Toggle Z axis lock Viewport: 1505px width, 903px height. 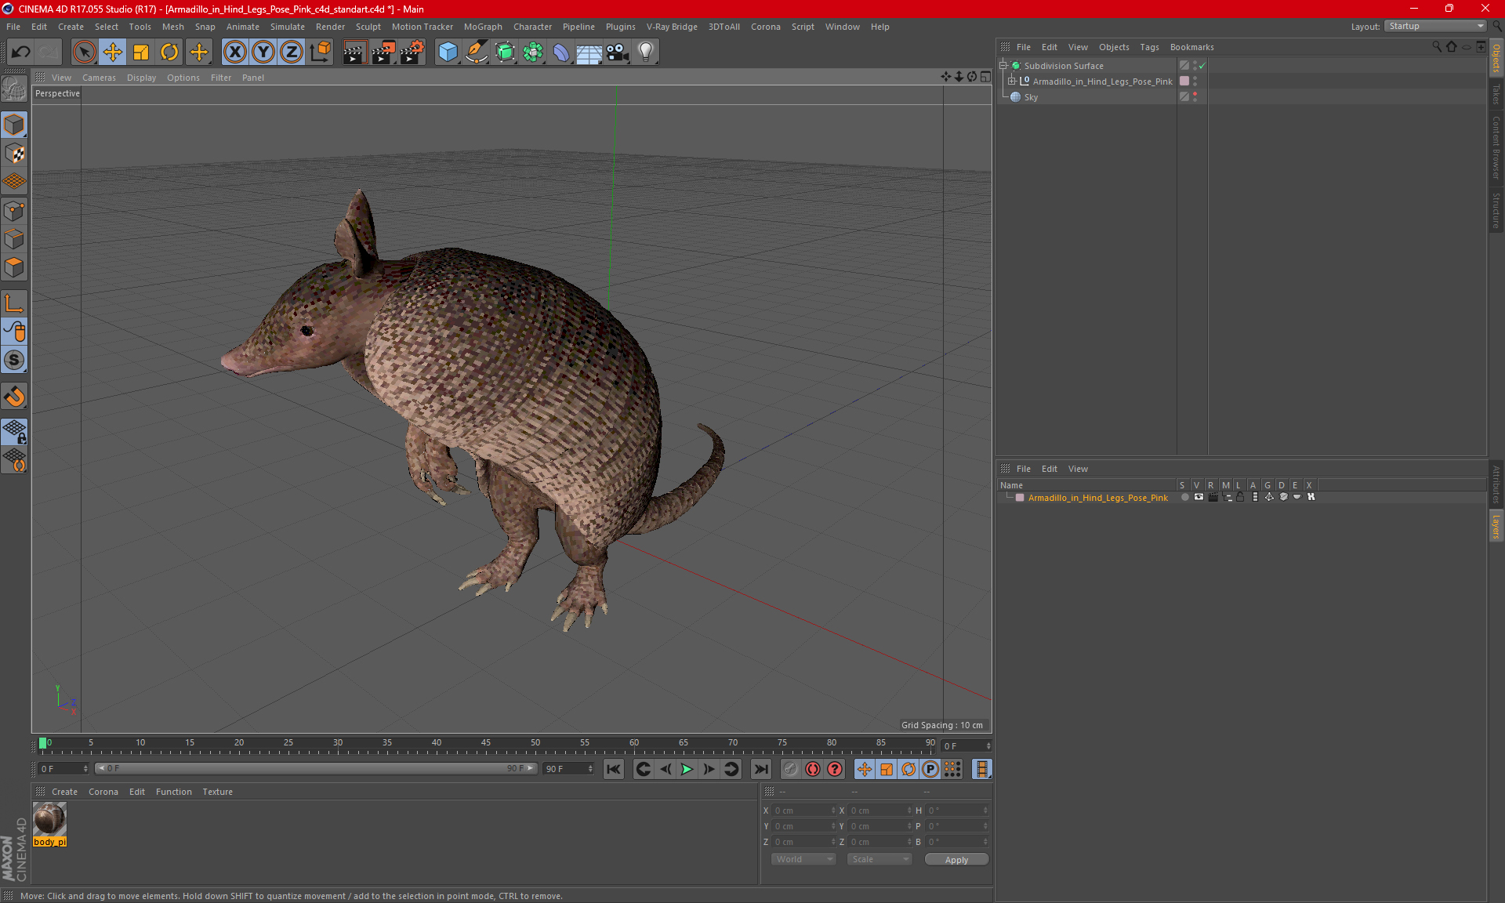pos(292,53)
